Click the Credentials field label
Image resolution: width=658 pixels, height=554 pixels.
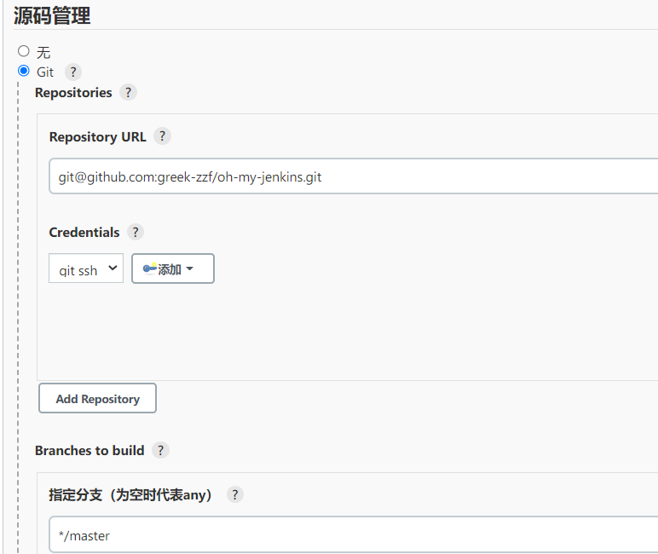pyautogui.click(x=84, y=232)
